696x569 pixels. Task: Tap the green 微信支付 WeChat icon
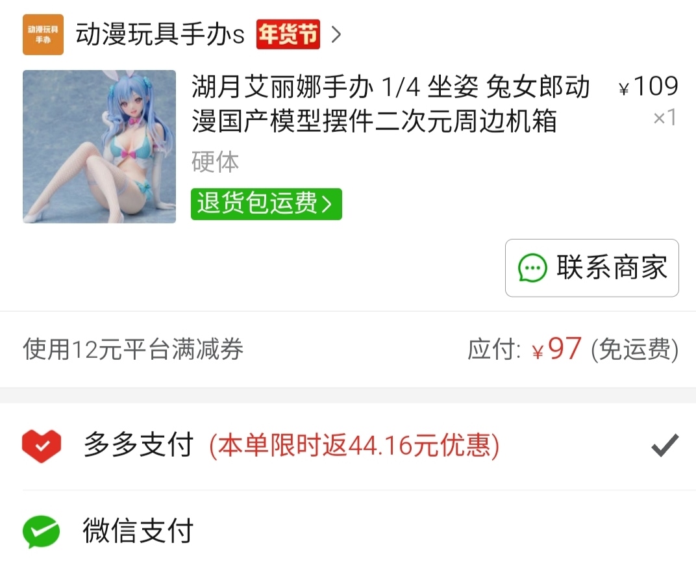42,531
